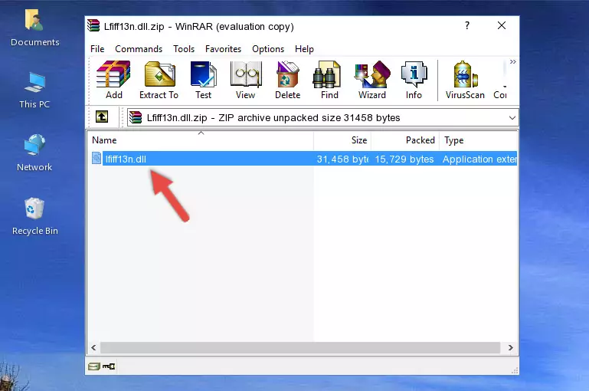
Task: Show archive Info
Action: pos(414,80)
